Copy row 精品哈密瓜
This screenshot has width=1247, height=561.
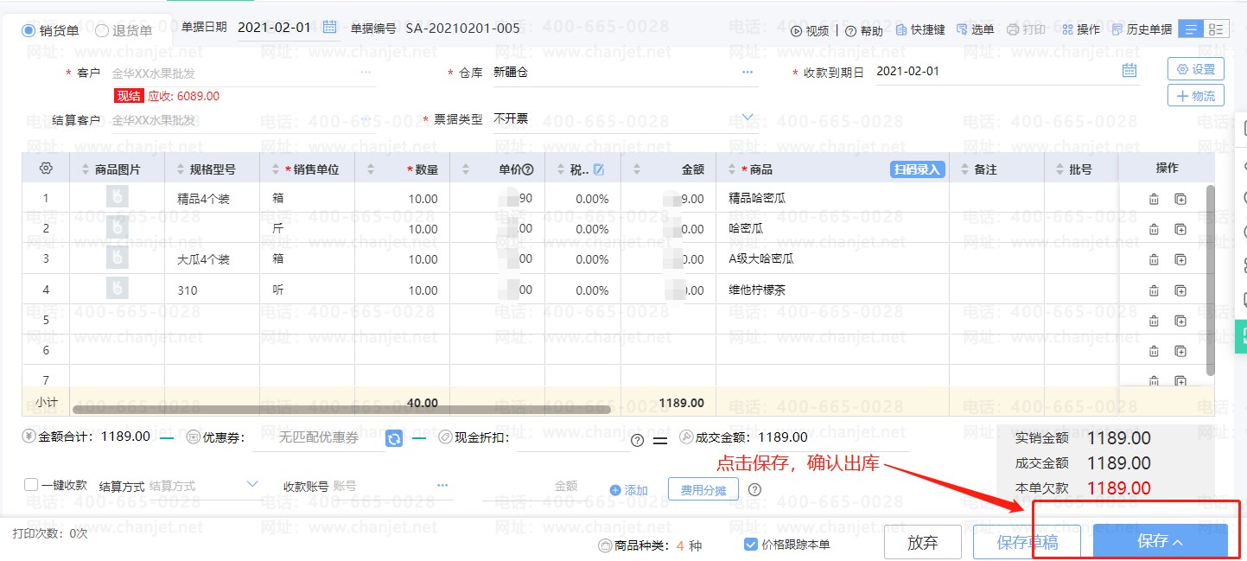coord(1180,200)
